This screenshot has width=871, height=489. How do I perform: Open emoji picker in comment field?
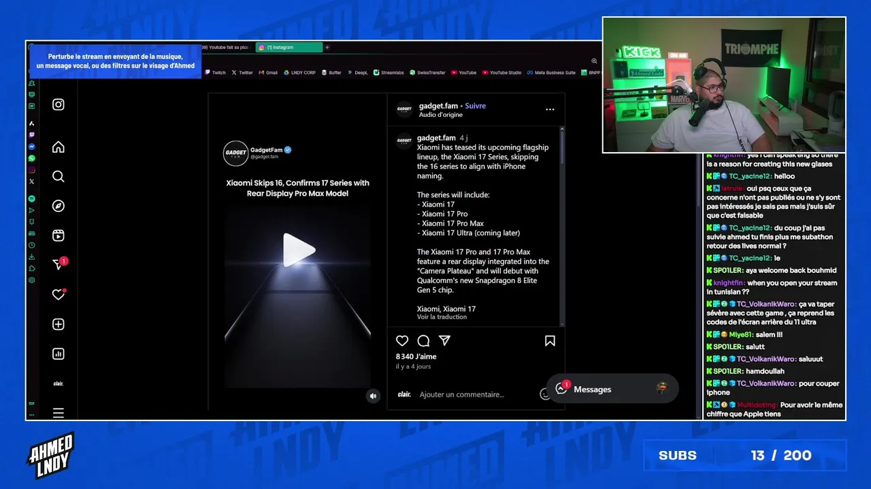tap(544, 394)
